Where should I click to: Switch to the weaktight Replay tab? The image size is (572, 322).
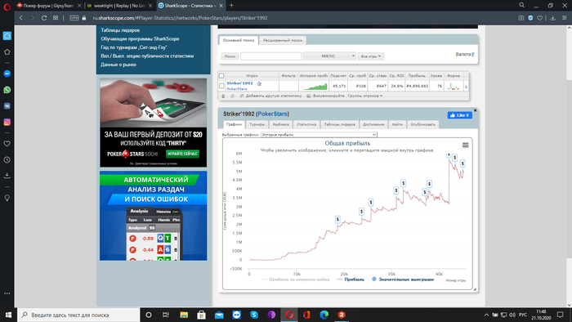(x=119, y=6)
